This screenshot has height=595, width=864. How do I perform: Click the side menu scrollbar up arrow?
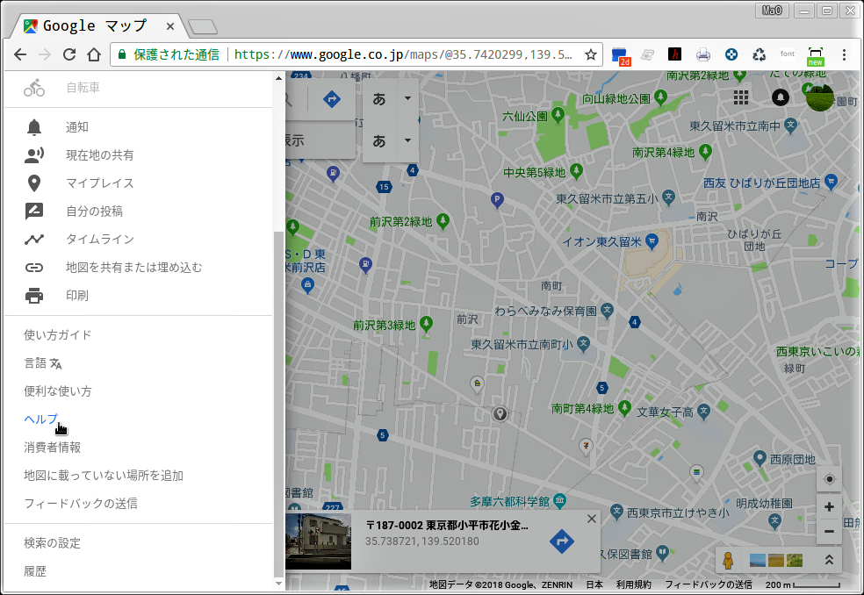[278, 78]
